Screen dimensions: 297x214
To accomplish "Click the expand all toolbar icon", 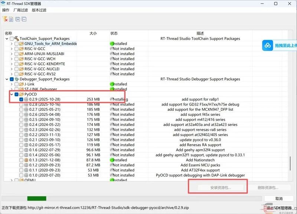I will [17, 19].
